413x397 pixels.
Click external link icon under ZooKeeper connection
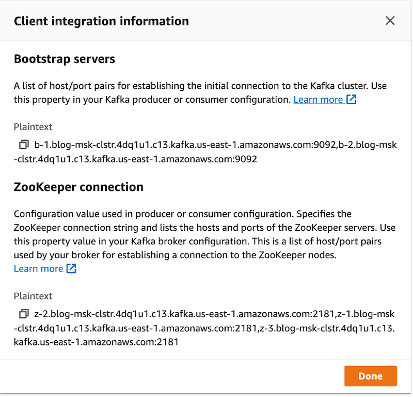(x=71, y=268)
